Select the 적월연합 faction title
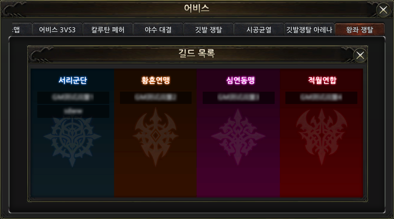 tap(321, 80)
